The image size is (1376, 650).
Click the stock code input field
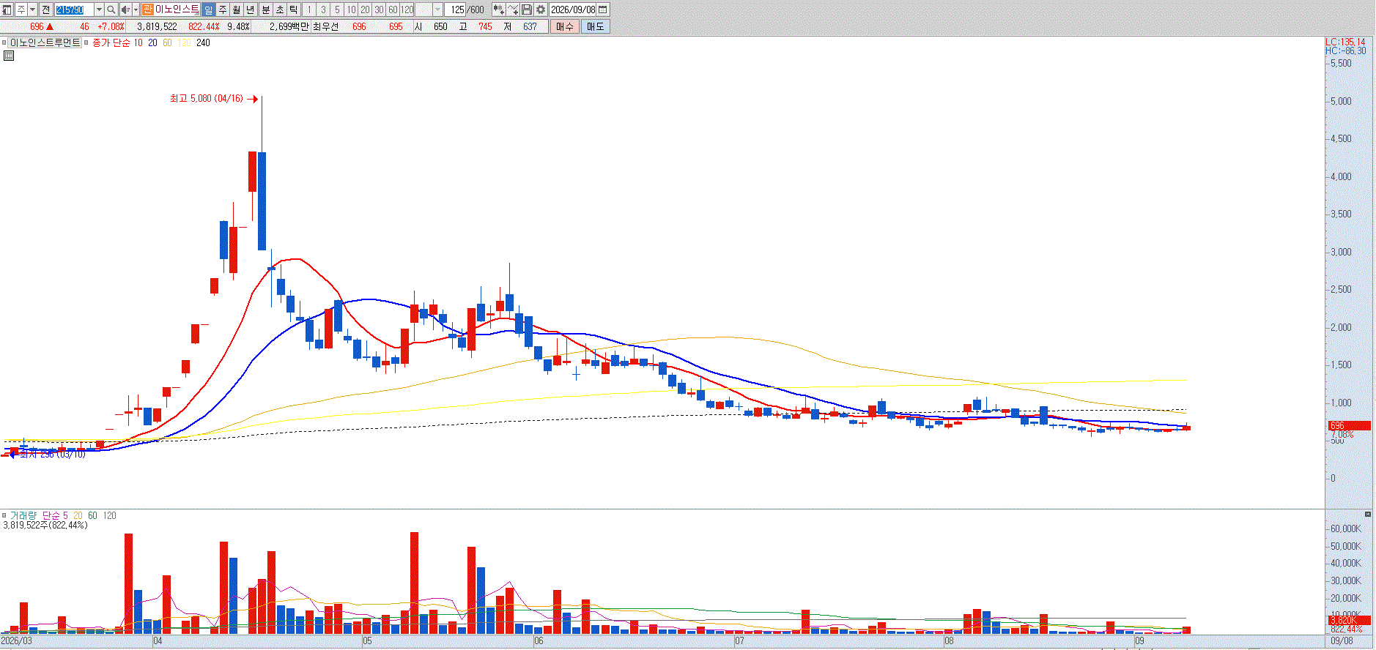pyautogui.click(x=74, y=10)
